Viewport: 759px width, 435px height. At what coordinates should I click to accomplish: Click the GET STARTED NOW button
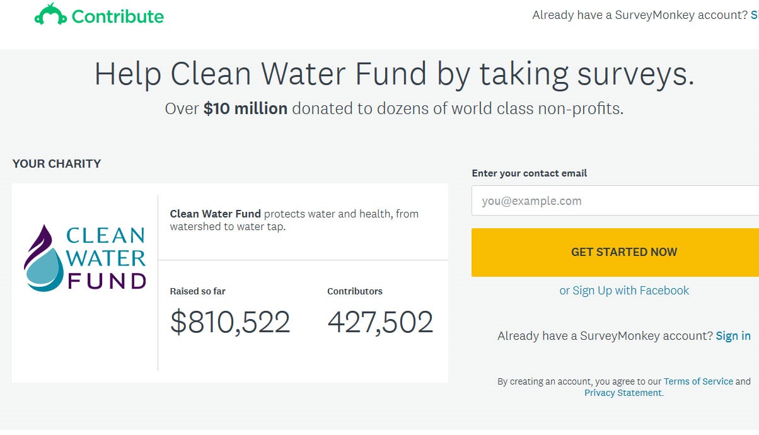point(623,252)
